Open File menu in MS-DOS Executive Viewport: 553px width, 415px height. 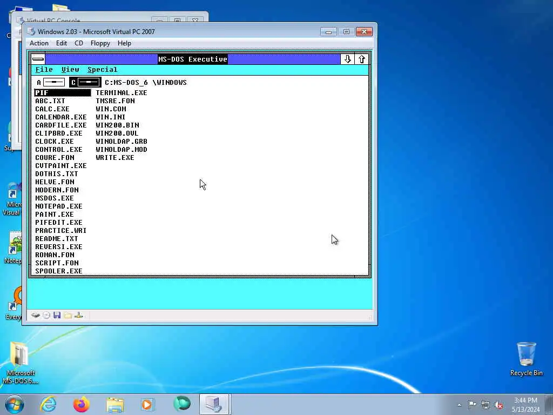[44, 70]
